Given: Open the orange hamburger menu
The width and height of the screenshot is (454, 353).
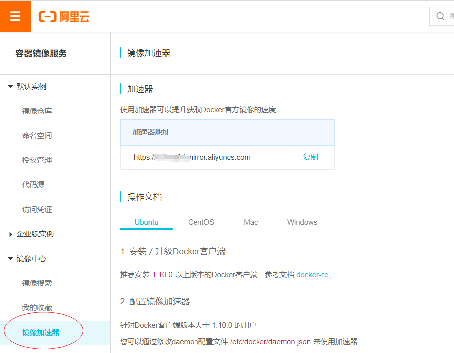Looking at the screenshot, I should click(15, 16).
